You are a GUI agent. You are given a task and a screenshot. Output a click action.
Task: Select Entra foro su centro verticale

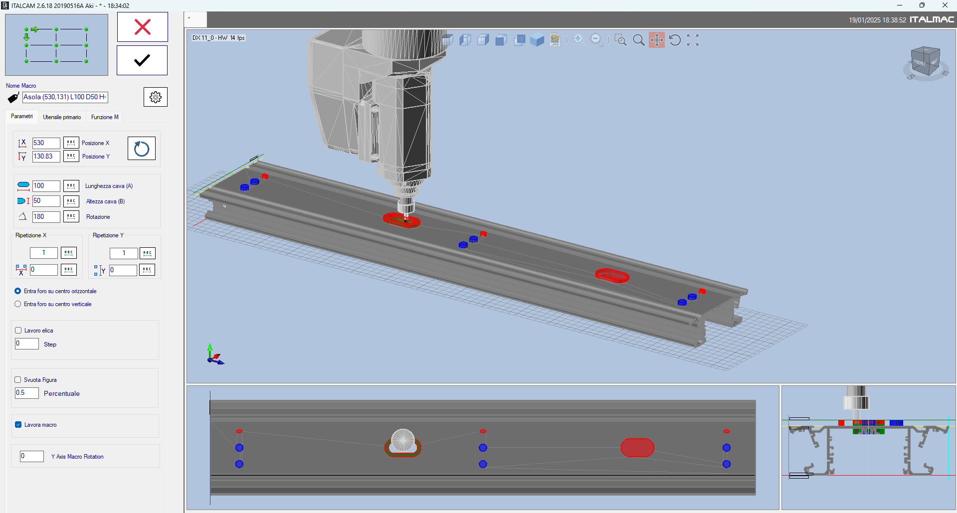point(18,304)
